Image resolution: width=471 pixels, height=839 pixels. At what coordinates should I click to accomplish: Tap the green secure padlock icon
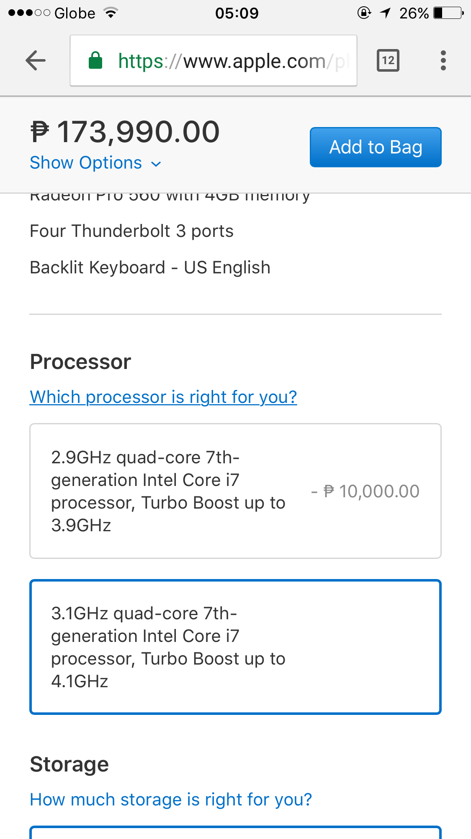(x=95, y=61)
